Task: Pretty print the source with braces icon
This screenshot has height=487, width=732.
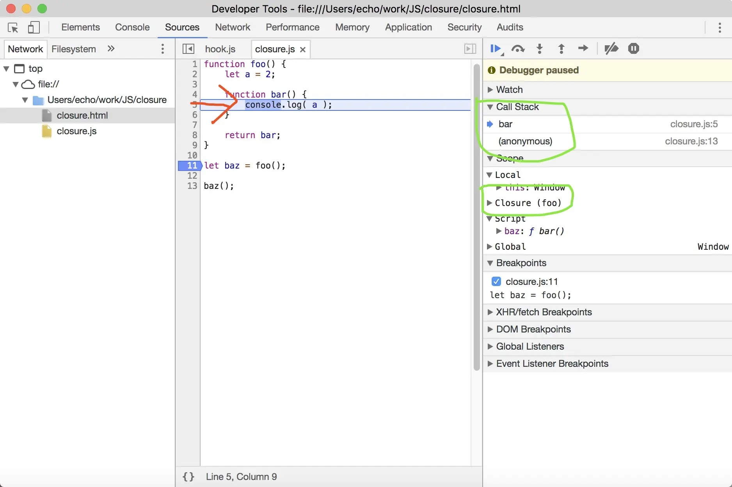Action: (x=188, y=476)
